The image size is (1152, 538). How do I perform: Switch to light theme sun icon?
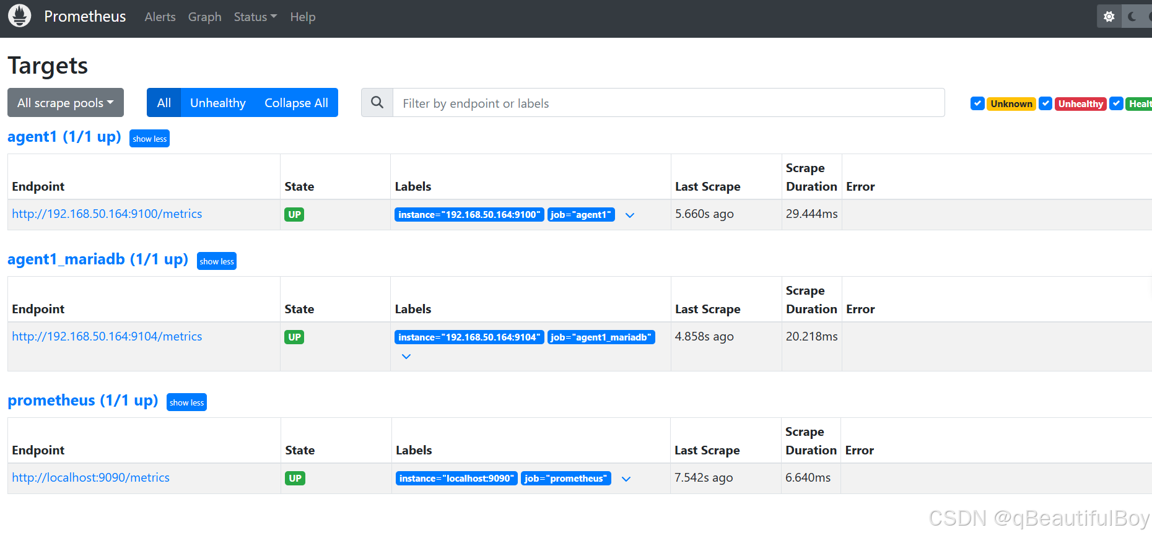tap(1109, 17)
